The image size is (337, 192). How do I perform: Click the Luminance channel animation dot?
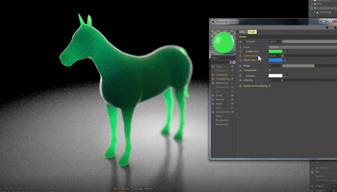coord(213,75)
